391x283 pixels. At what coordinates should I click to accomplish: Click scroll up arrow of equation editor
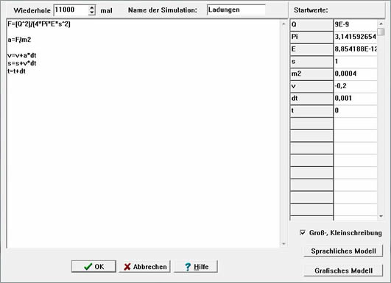click(x=283, y=24)
